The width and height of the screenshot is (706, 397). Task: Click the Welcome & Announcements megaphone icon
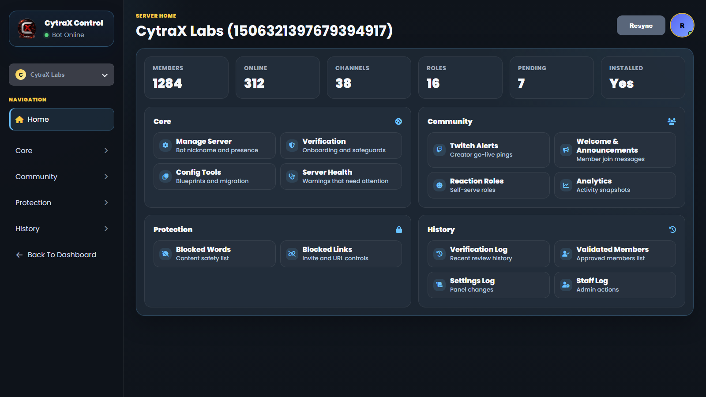pyautogui.click(x=566, y=150)
